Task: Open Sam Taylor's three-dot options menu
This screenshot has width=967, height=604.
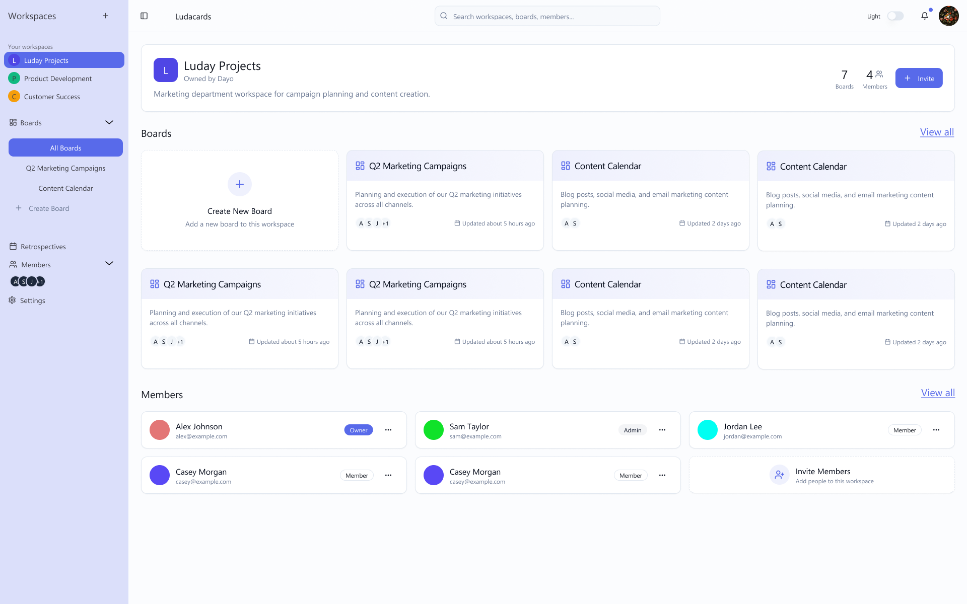Action: pos(662,430)
